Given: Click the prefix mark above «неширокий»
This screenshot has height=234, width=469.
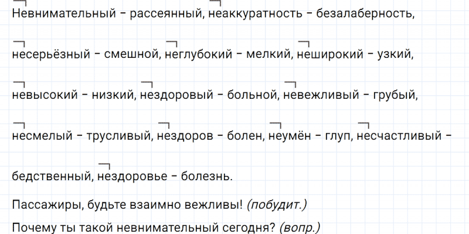Looking at the screenshot, I should pyautogui.click(x=304, y=44).
